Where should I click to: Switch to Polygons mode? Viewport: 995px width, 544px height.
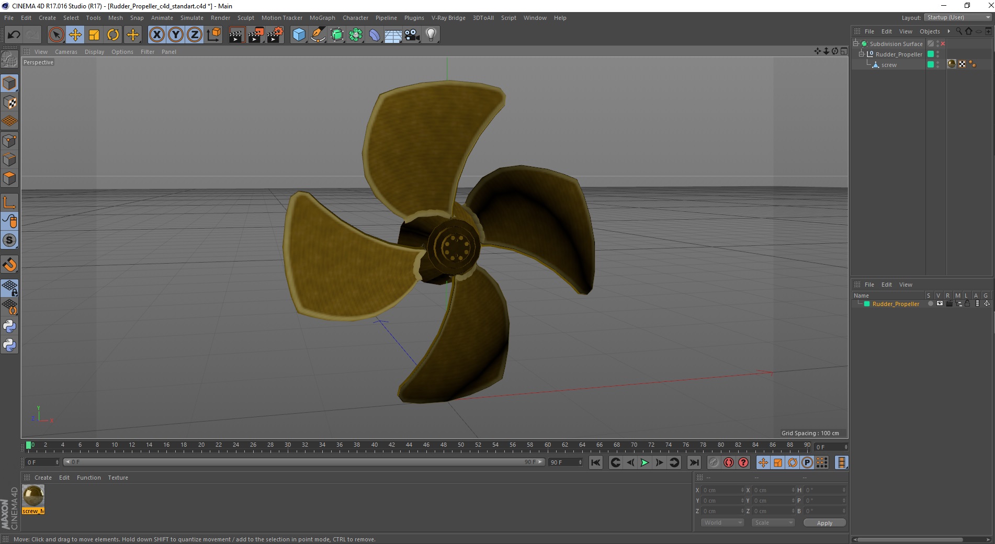(x=9, y=178)
